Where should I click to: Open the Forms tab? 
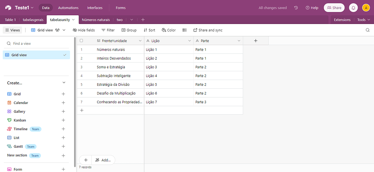(x=121, y=8)
